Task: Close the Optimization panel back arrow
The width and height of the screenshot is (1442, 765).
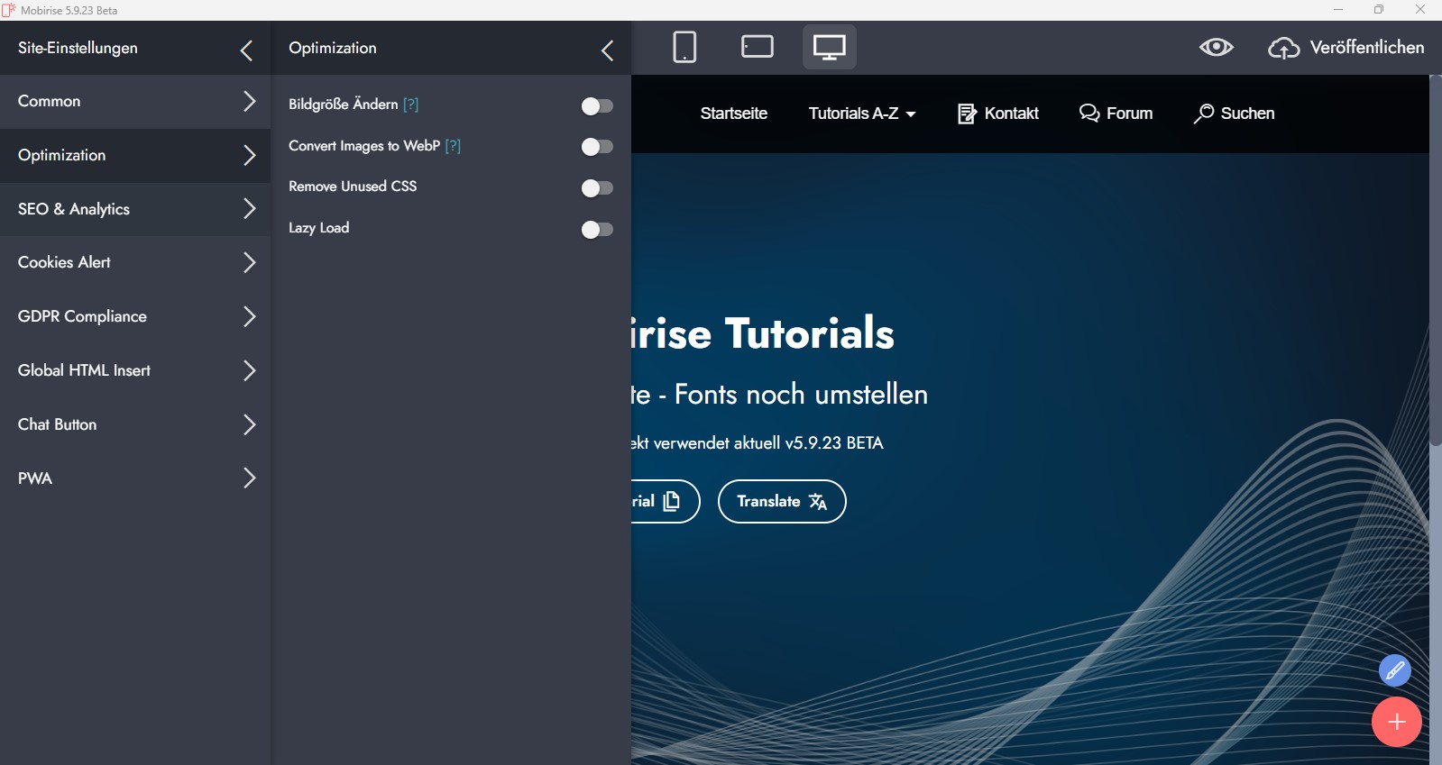Action: click(x=607, y=50)
